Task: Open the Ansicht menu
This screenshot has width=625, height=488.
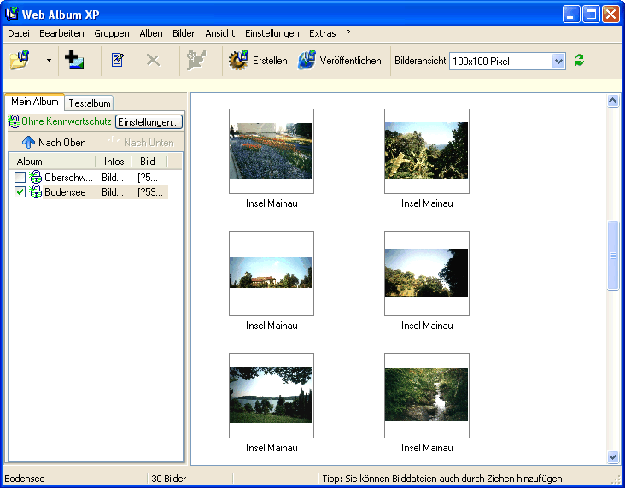Action: (220, 33)
